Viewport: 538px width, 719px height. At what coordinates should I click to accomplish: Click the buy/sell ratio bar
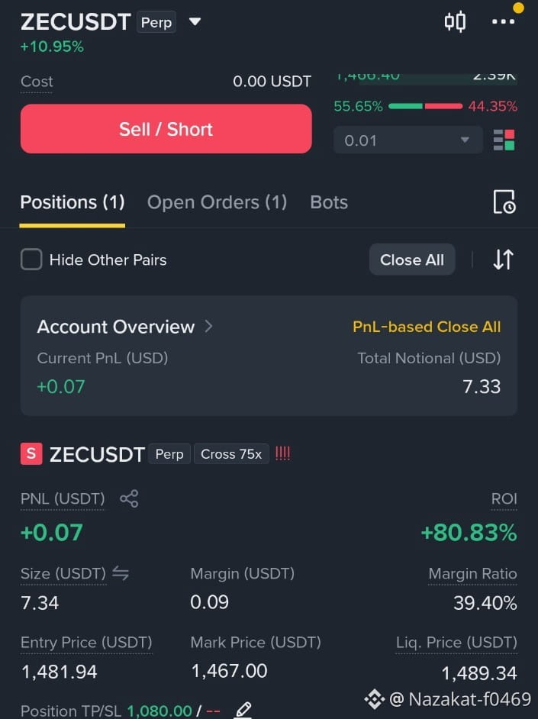point(425,106)
